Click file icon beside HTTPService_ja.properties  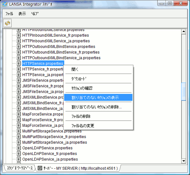[19, 75]
